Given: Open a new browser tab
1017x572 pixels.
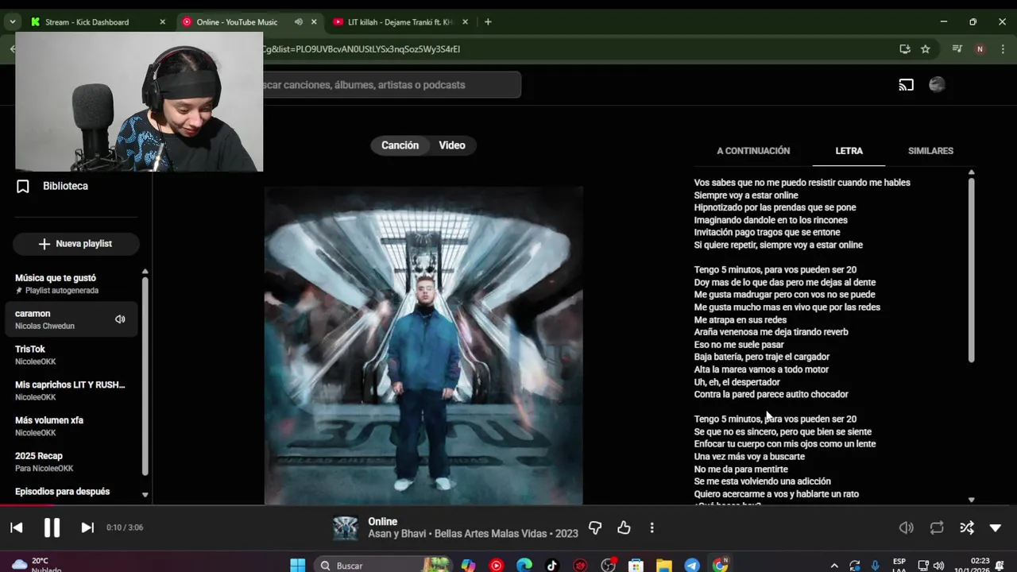Looking at the screenshot, I should click(x=488, y=22).
